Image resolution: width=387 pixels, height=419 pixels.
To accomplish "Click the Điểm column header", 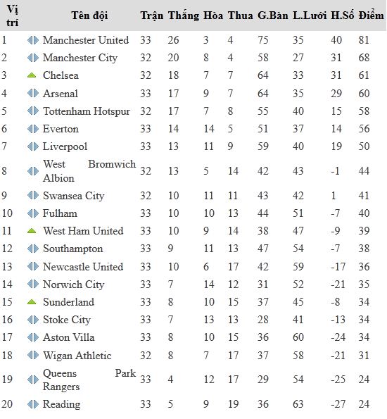I will [x=371, y=15].
